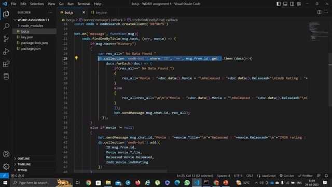Viewport: 332px width, 187px height.
Task: Open the Database view in activity bar
Action: click(6, 76)
